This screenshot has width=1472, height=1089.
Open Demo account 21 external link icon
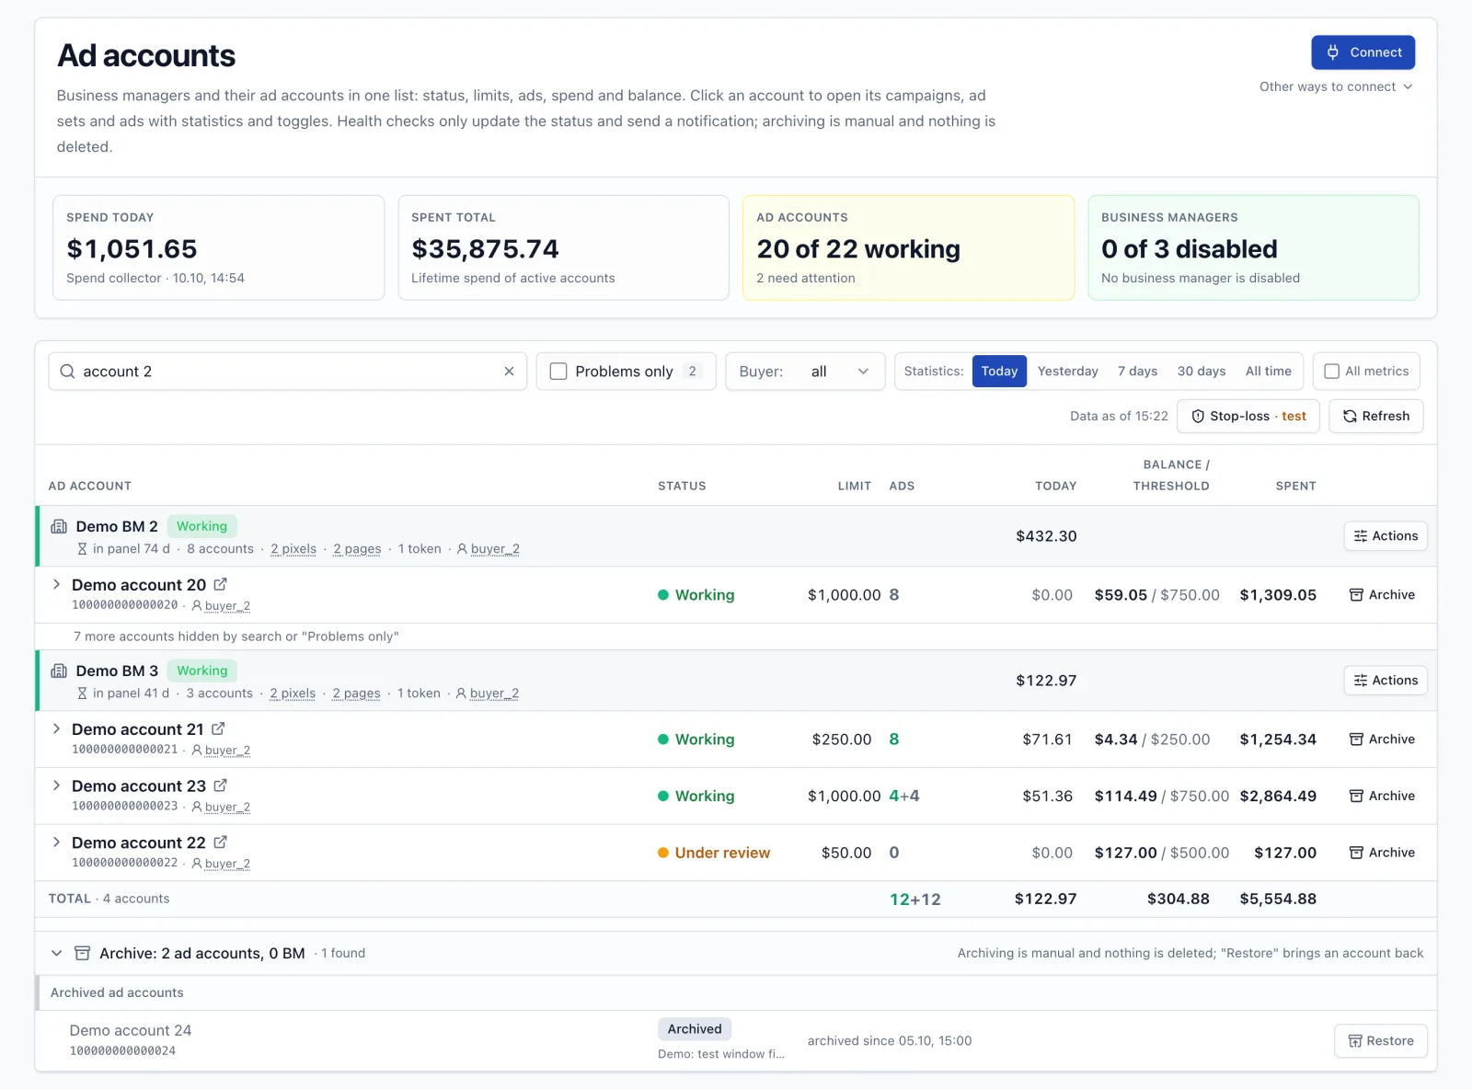click(x=218, y=729)
